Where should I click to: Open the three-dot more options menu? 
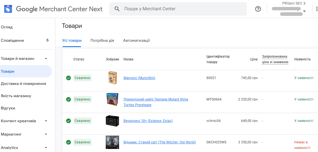317,9
